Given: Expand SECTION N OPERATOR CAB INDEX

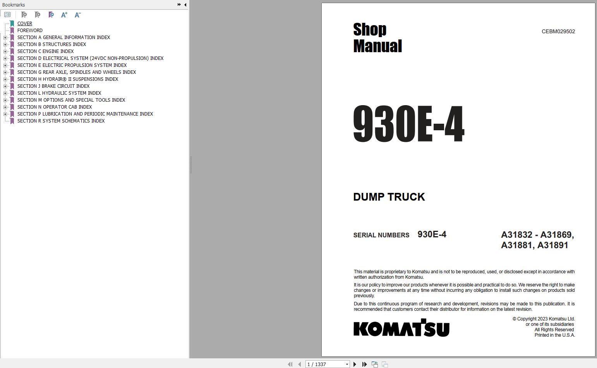Looking at the screenshot, I should click(5, 107).
